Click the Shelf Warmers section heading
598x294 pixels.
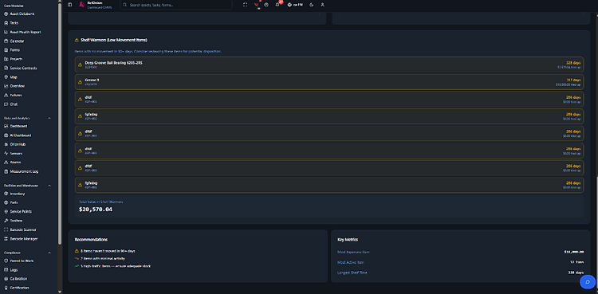click(x=114, y=40)
